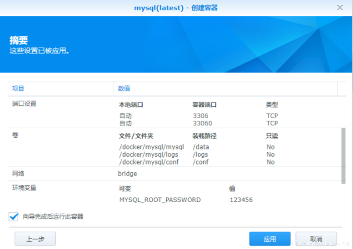This screenshot has width=353, height=249.
Task: Click the 值 sub-header
Action: tap(232, 189)
